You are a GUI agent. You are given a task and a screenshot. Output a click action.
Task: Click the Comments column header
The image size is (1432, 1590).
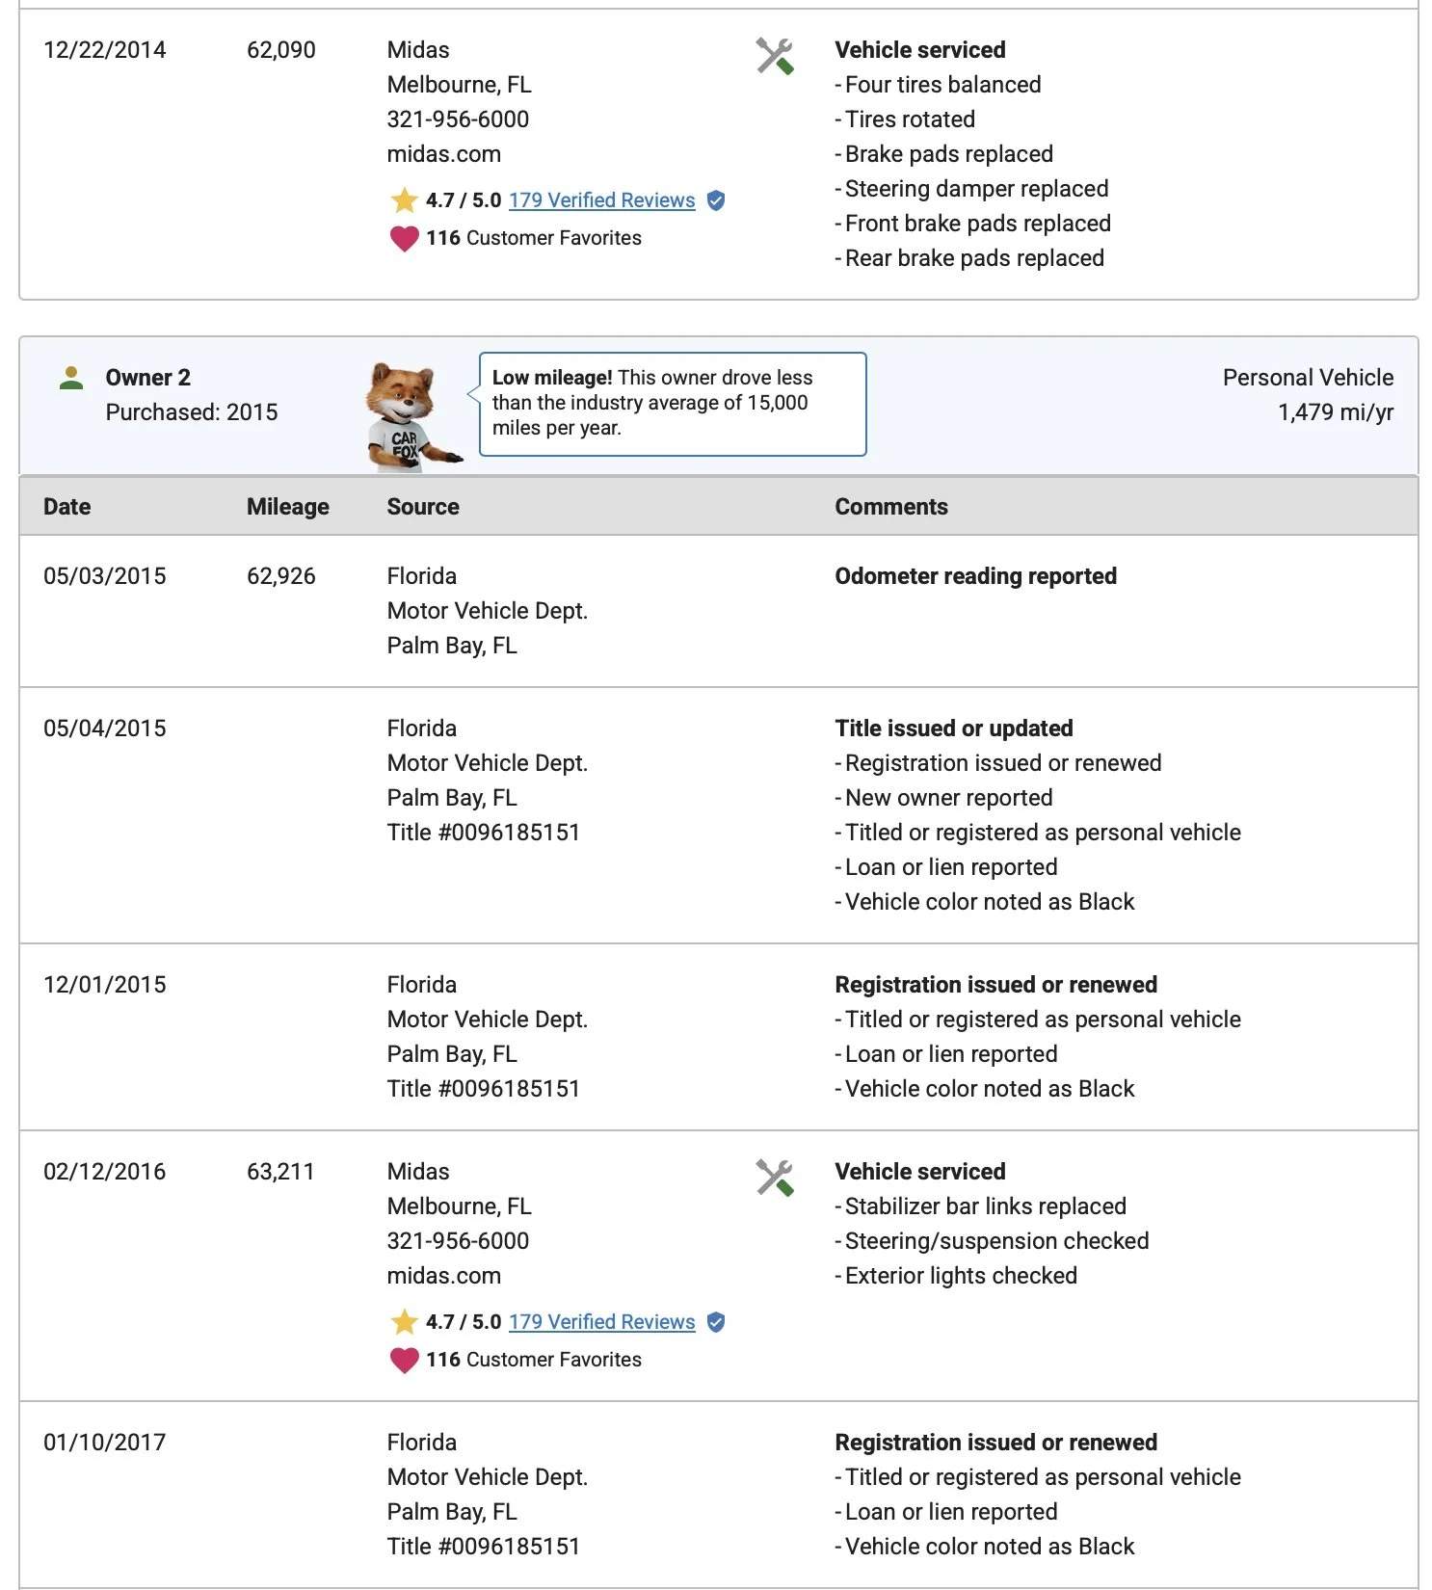[x=891, y=507]
